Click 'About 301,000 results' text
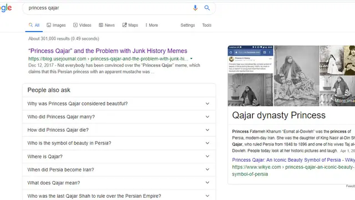The width and height of the screenshot is (355, 200). pos(64,39)
